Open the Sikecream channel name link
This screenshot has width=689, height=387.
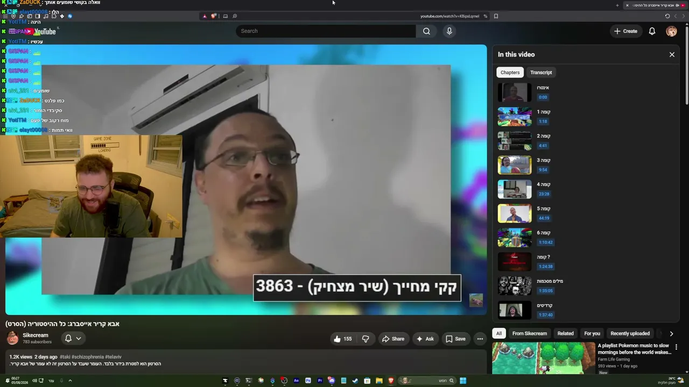(x=36, y=335)
